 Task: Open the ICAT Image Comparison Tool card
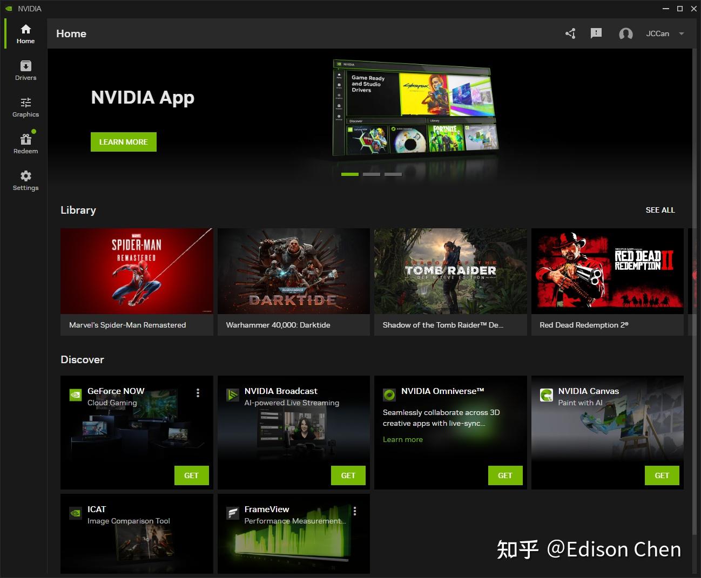tap(136, 534)
